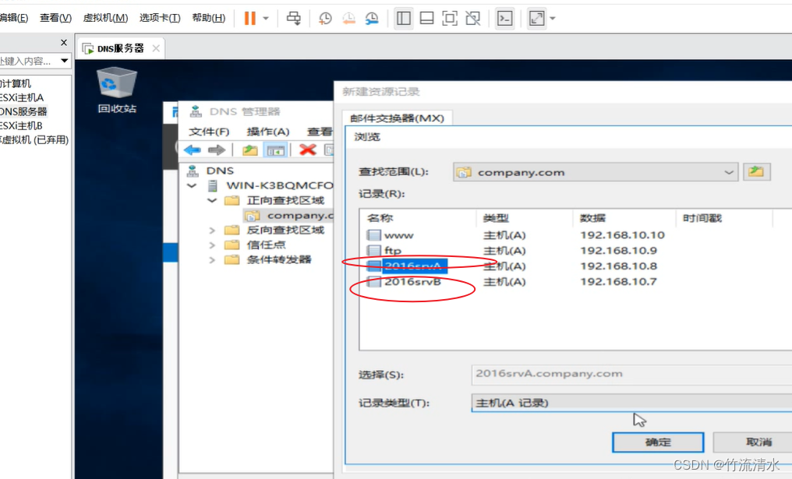Open the 编辑(E) menu
This screenshot has width=792, height=479.
click(13, 18)
